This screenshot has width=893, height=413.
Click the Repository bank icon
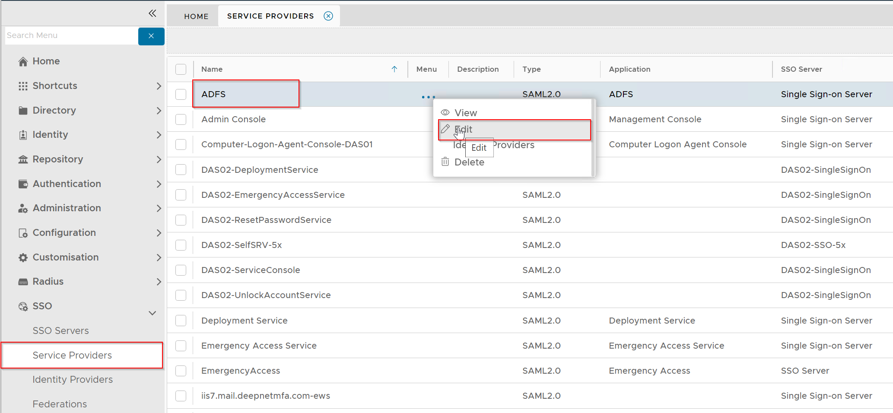[23, 159]
